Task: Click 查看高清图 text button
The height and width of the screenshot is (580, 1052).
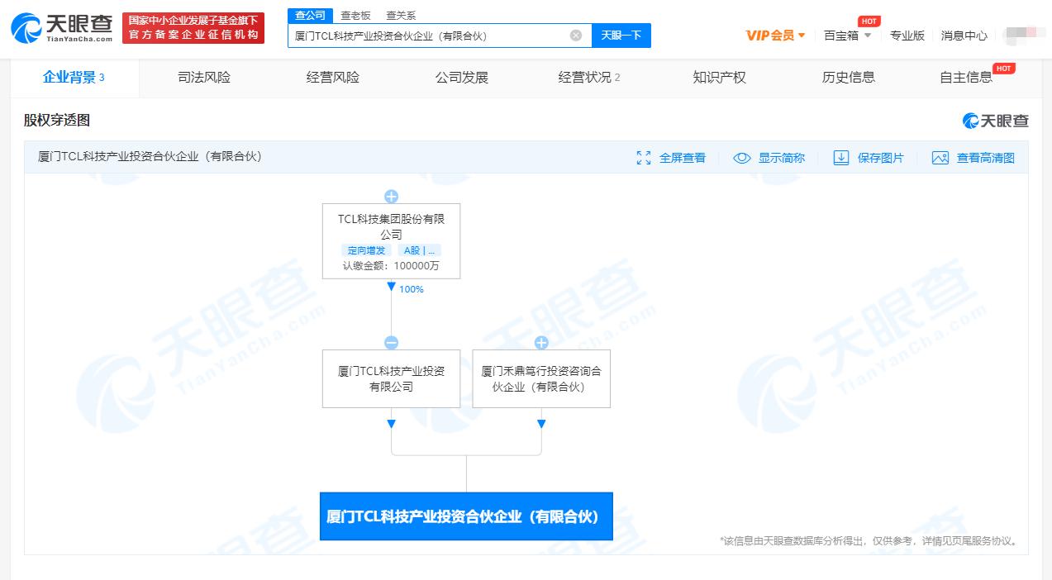Action: pyautogui.click(x=986, y=158)
